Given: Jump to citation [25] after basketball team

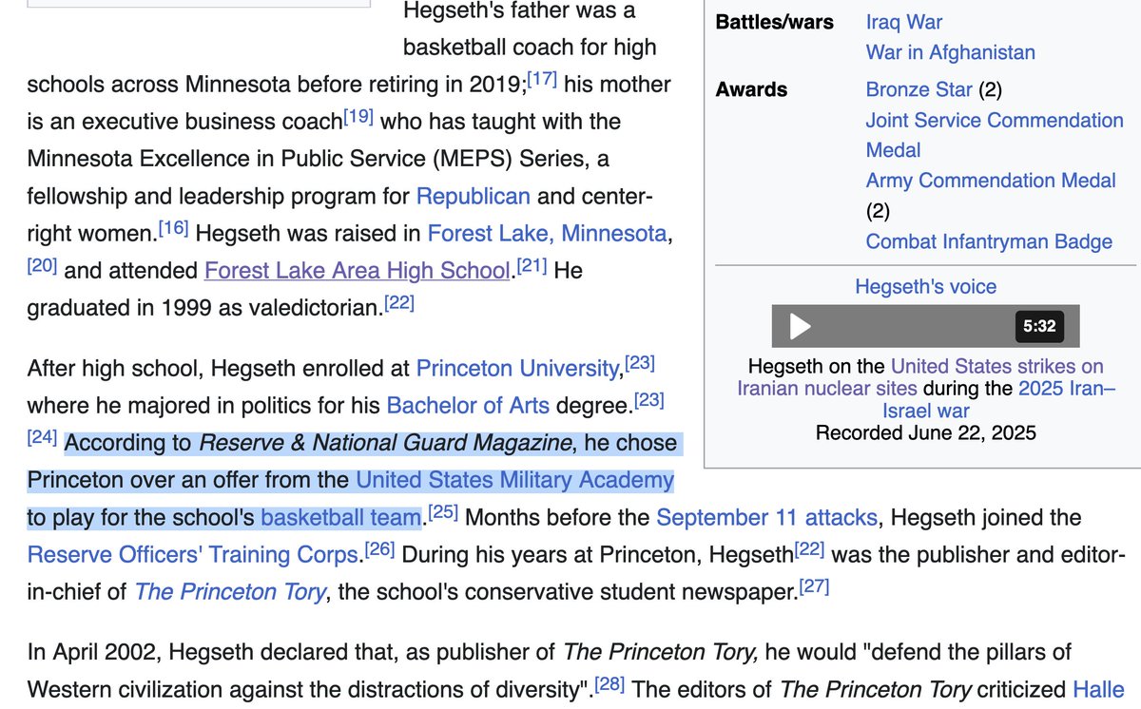Looking at the screenshot, I should 443,514.
